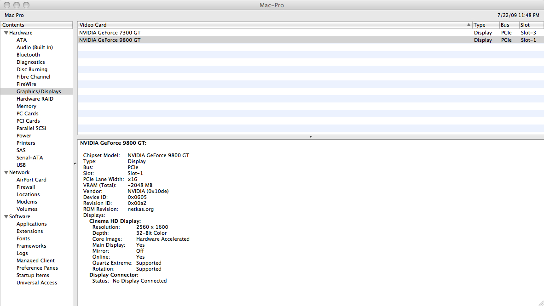Viewport: 544px width, 306px height.
Task: Open Hardware RAID entry
Action: pyautogui.click(x=35, y=99)
